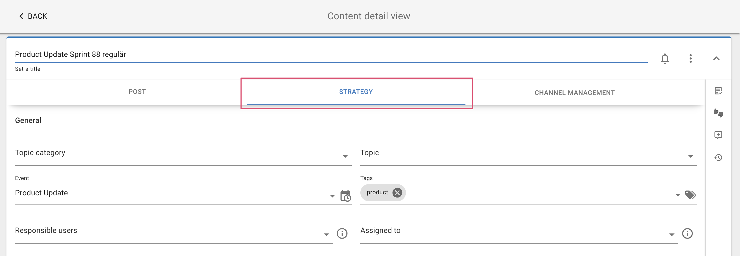740x256 pixels.
Task: Open the checklist notes sidebar icon
Action: (718, 91)
